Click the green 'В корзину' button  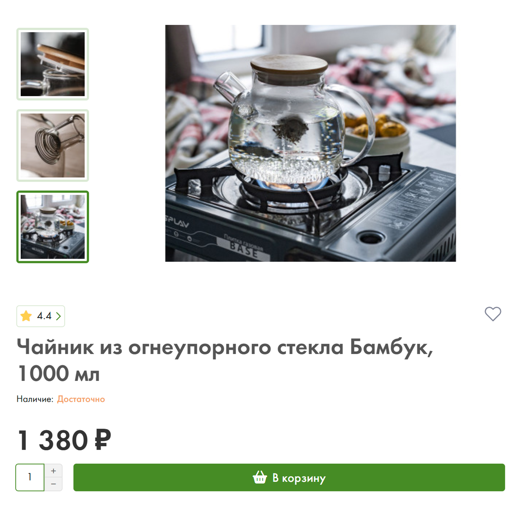click(289, 477)
